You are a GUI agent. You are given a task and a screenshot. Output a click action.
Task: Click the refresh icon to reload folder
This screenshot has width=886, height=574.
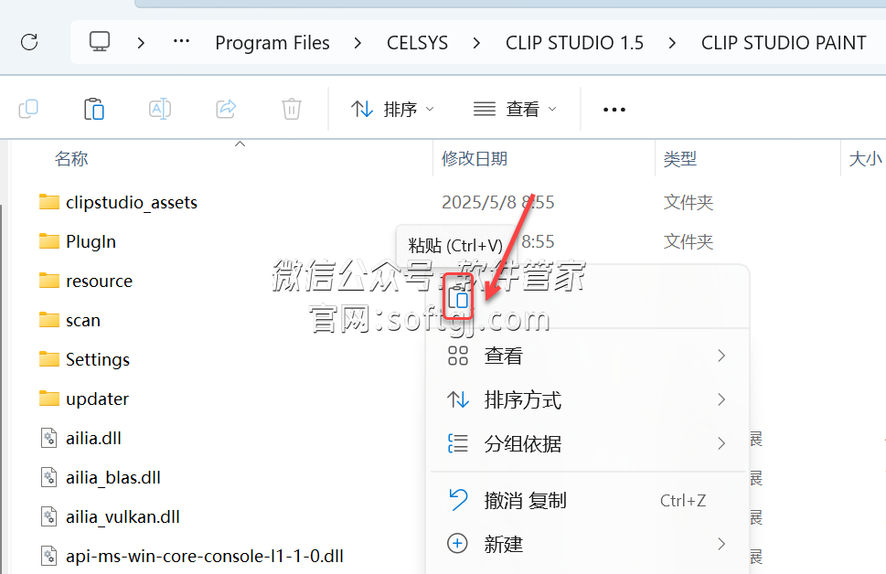tap(28, 42)
